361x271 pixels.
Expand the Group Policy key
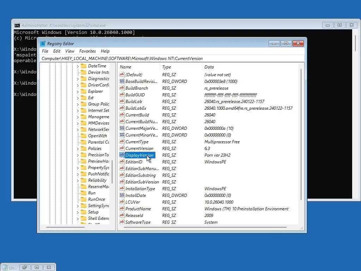(x=78, y=104)
